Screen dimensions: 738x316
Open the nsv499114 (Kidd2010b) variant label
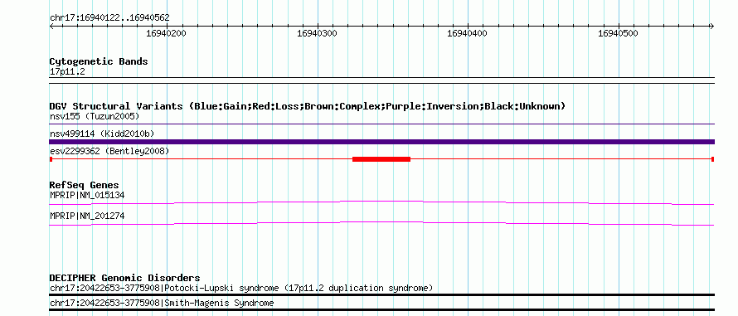(102, 134)
